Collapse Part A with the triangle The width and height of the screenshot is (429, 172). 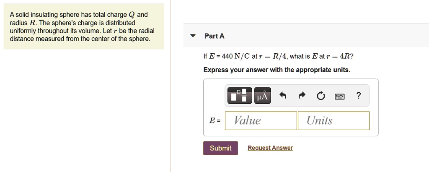[193, 36]
